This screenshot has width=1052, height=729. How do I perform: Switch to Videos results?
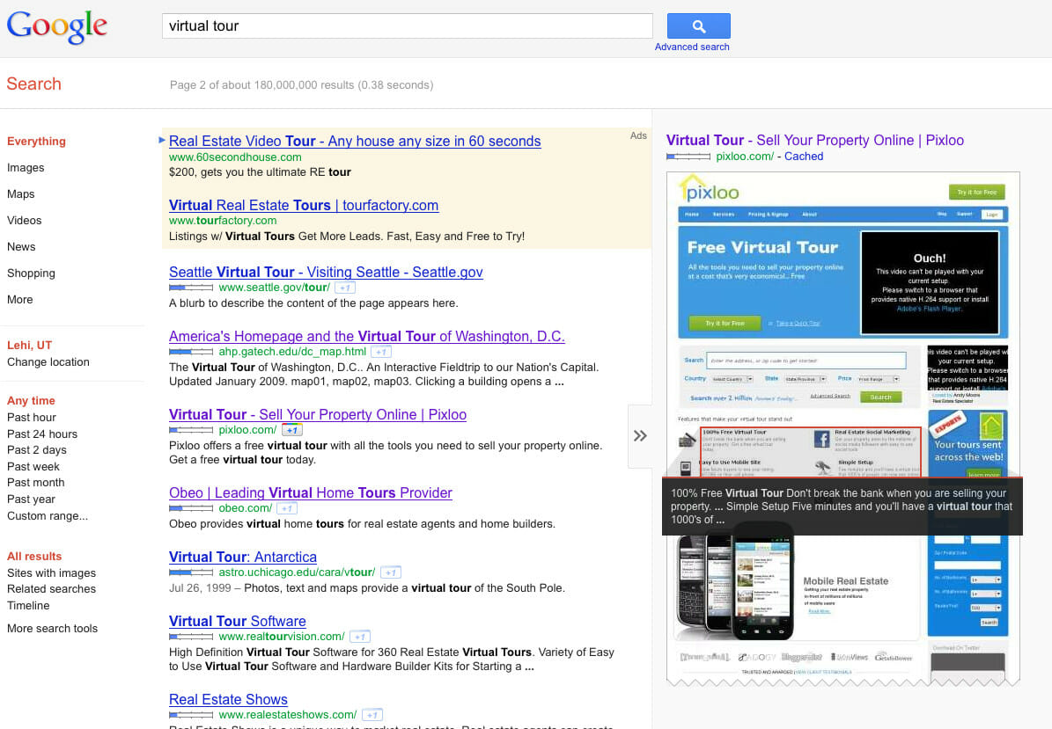pos(24,221)
